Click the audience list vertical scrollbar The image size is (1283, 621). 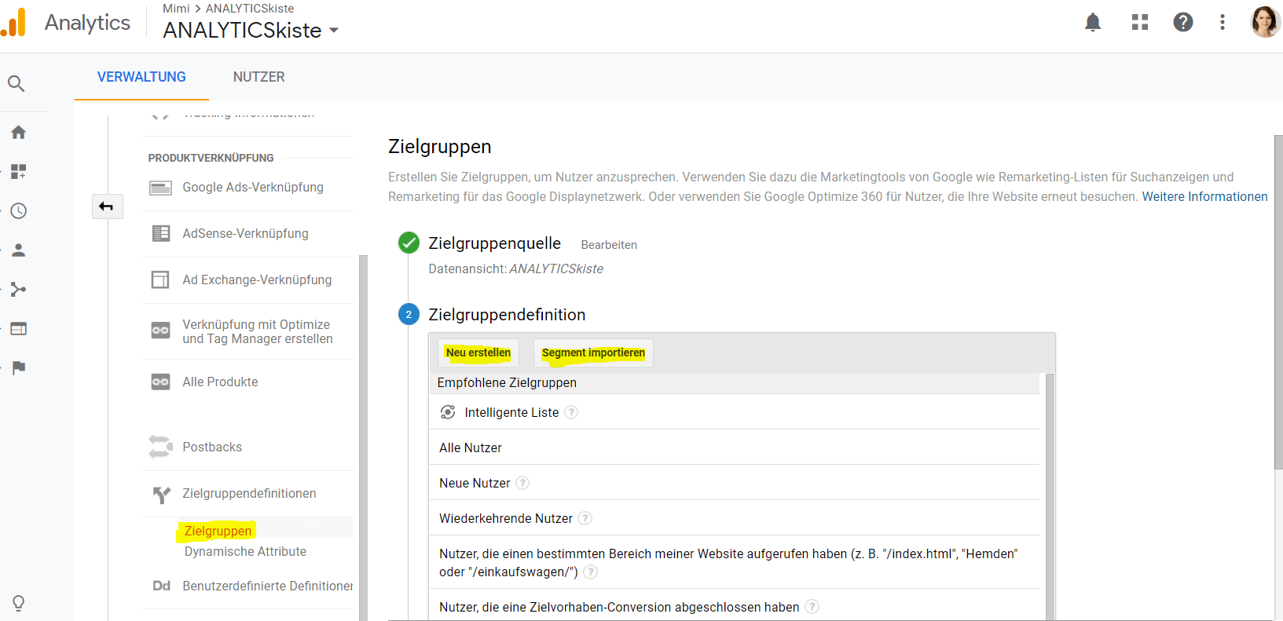[x=1050, y=495]
